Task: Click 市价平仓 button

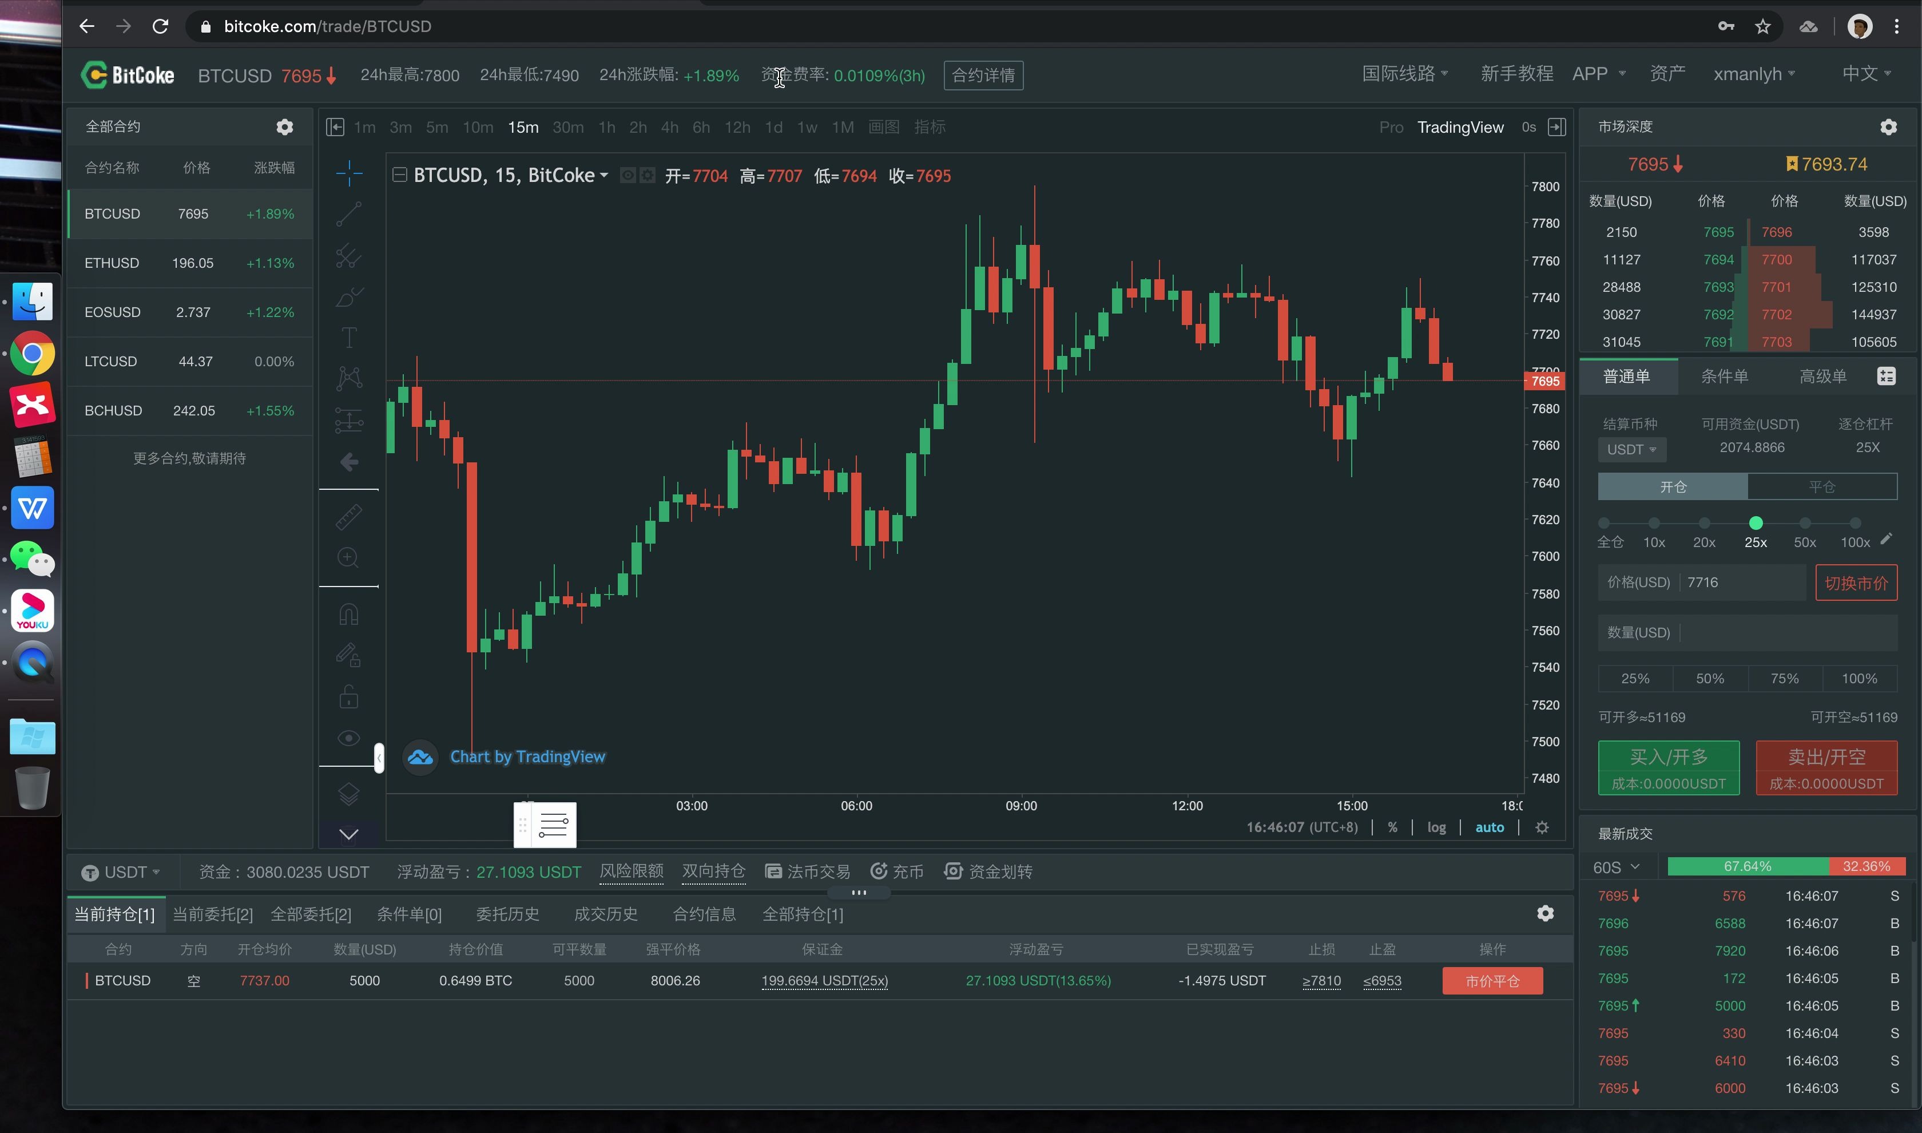Action: tap(1492, 980)
